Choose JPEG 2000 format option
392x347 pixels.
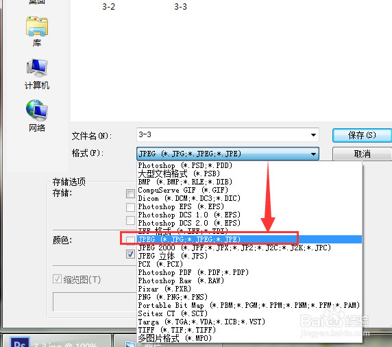pos(249,248)
